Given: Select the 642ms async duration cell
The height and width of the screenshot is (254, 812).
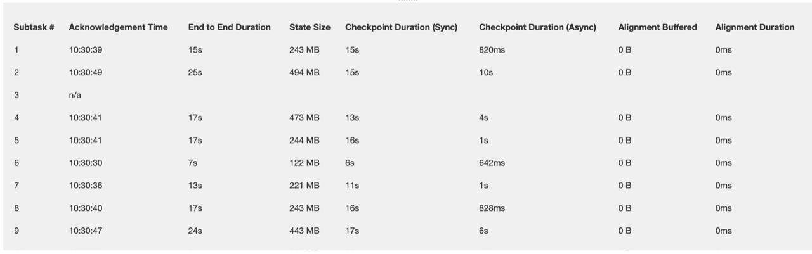Looking at the screenshot, I should [492, 163].
